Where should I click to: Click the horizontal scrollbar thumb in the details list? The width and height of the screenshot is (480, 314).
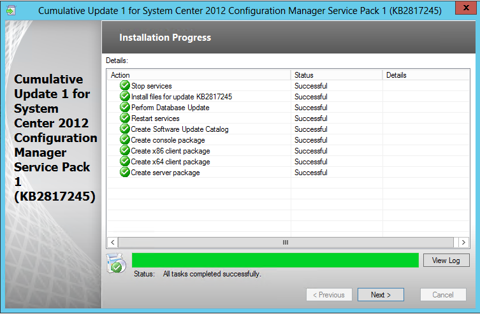[x=286, y=242]
